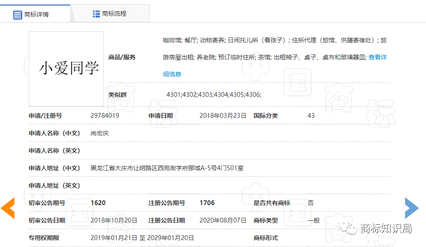Click the exclusive right period 2019年01月21日 至 2029年01月20日

142,238
